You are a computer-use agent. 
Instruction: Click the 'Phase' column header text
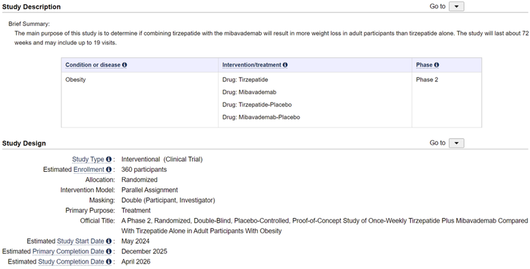pos(424,65)
